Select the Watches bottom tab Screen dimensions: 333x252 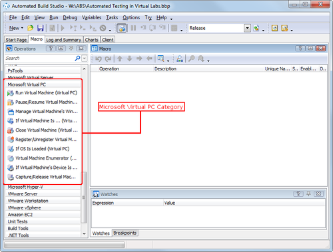coord(101,233)
